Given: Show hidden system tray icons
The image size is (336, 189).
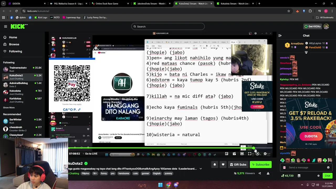Looking at the screenshot, I should tap(302, 185).
